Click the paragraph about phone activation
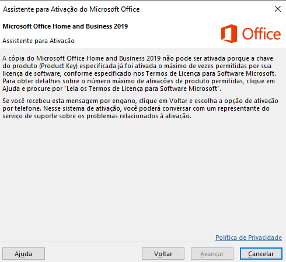 pyautogui.click(x=140, y=108)
